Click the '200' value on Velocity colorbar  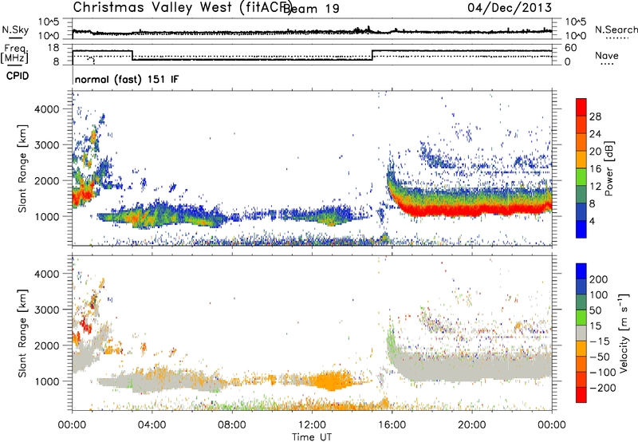pos(599,279)
